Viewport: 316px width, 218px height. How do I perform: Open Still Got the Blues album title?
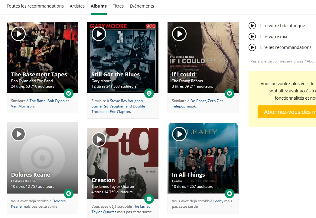(116, 75)
